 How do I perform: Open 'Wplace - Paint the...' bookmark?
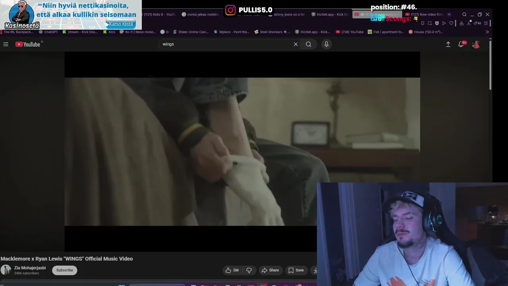click(232, 32)
